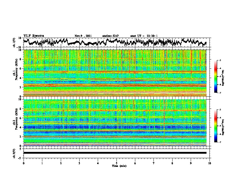236x183 pixels.
Task: Click the "5" tick on the time axis
Action: pos(117,163)
